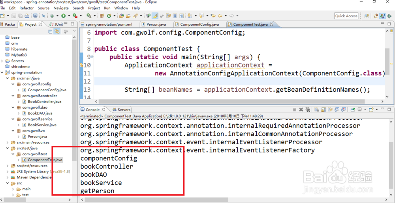This screenshot has width=395, height=203.
Task: Open the Run button dropdown arrow
Action: coord(69,16)
